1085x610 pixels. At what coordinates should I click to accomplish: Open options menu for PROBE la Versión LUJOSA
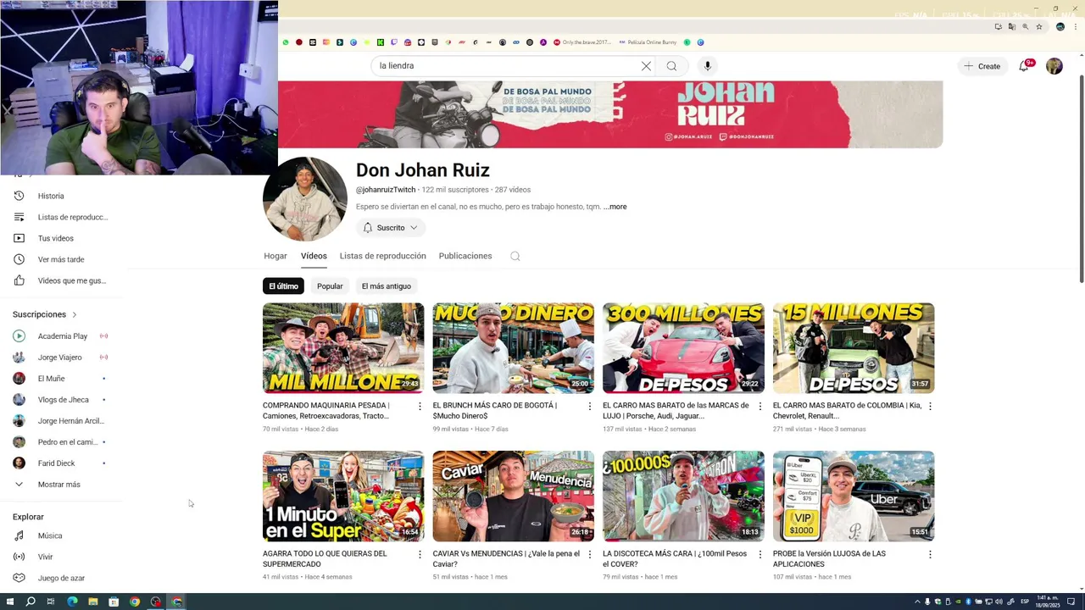[x=930, y=555]
